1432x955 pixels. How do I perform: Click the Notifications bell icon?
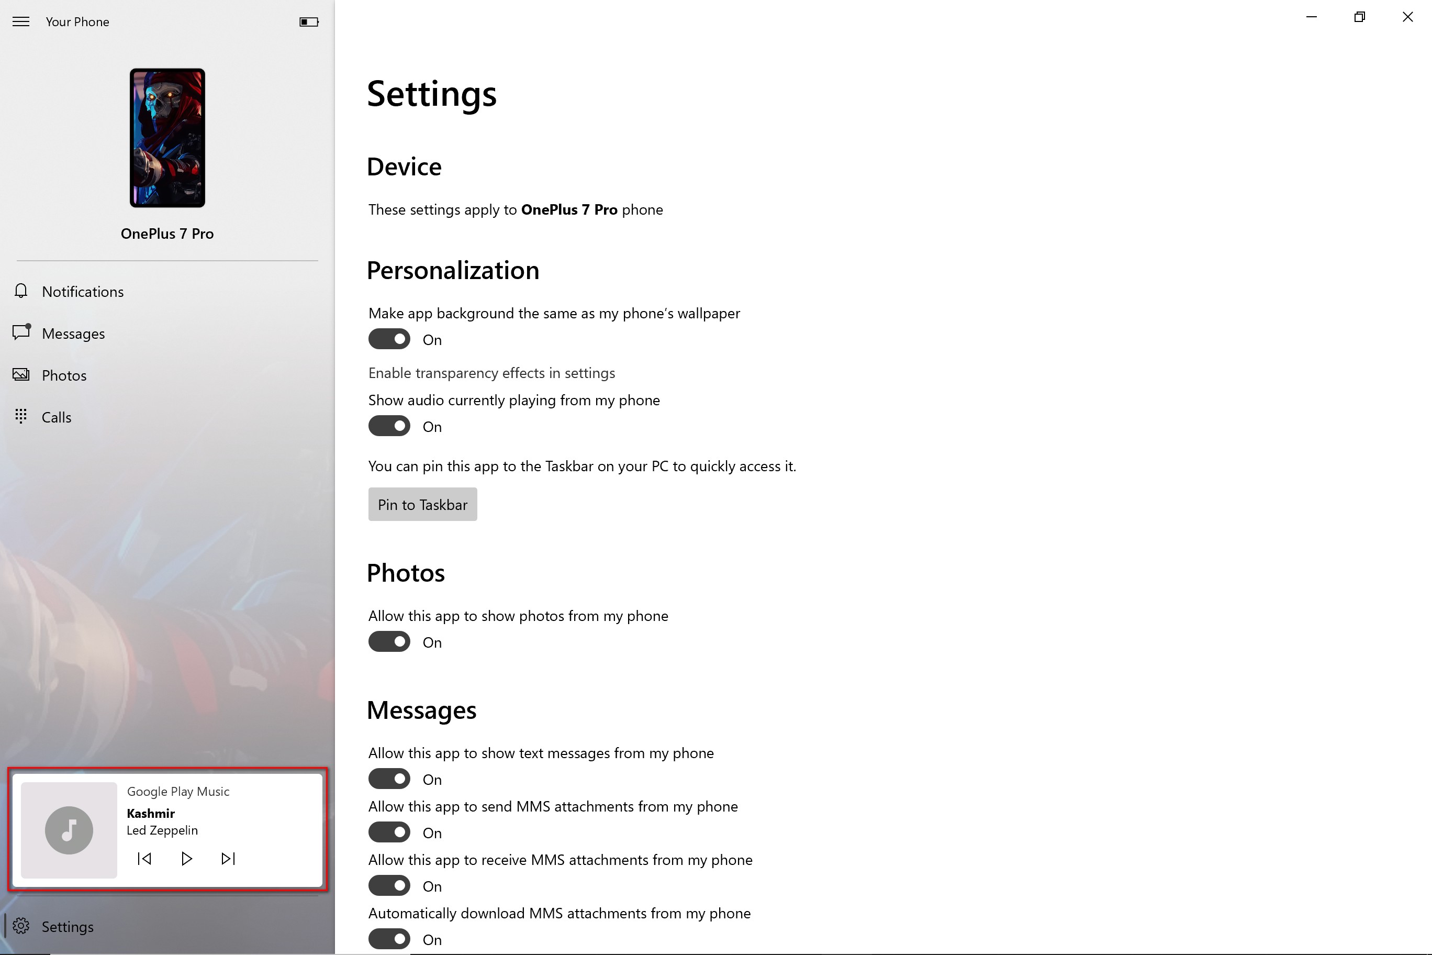(21, 291)
